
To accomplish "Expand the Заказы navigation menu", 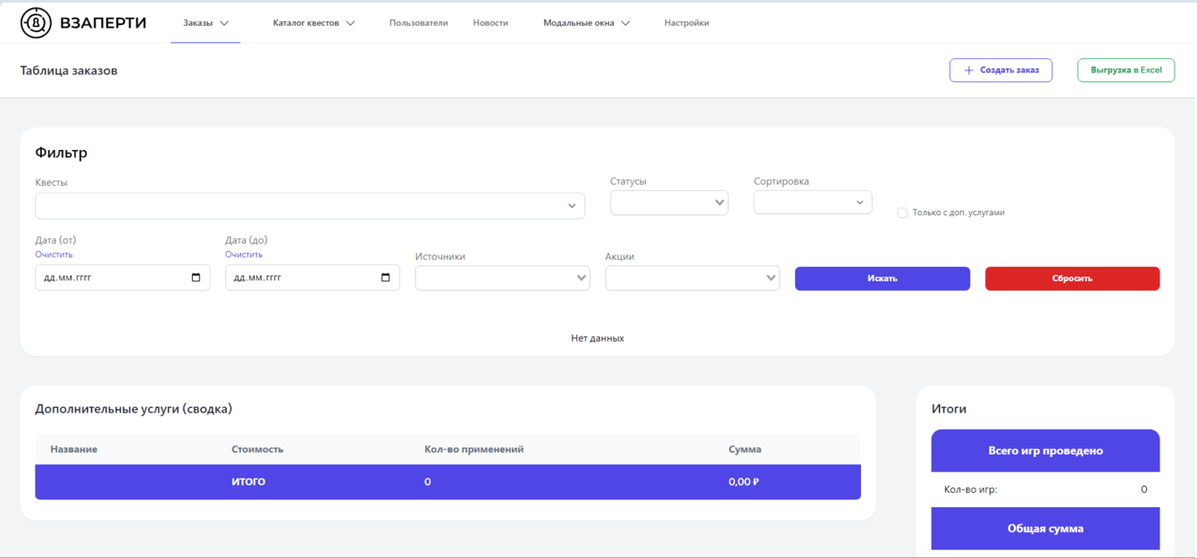I will point(205,22).
